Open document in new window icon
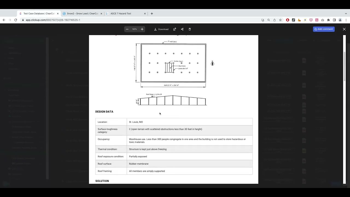Viewport: 350px width, 197px height. coord(174,29)
